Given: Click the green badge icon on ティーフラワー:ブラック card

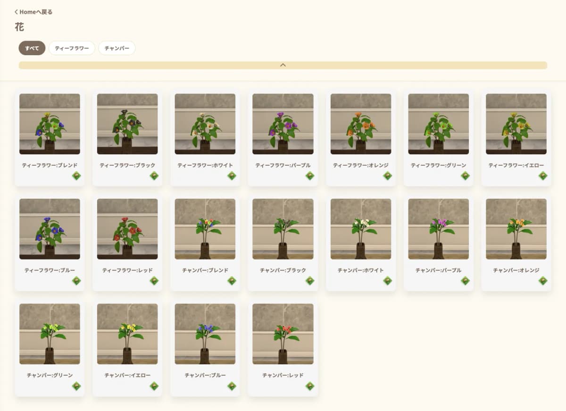Looking at the screenshot, I should [154, 176].
